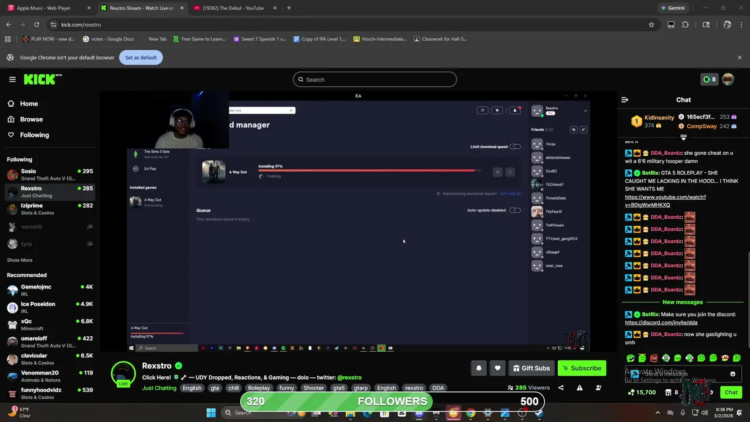Open funnyhoodvidz recommended channel
Screen dimensions: 750x422
[x=50, y=393]
